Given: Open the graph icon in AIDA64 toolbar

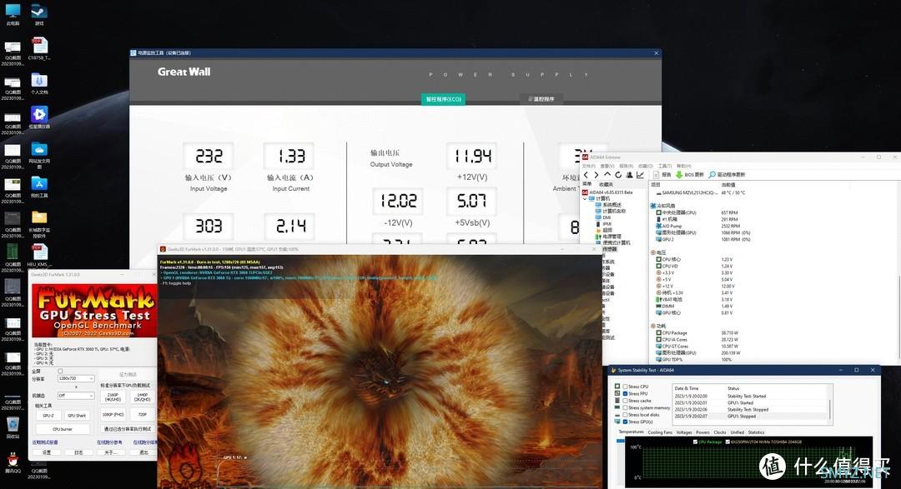Looking at the screenshot, I should point(640,175).
